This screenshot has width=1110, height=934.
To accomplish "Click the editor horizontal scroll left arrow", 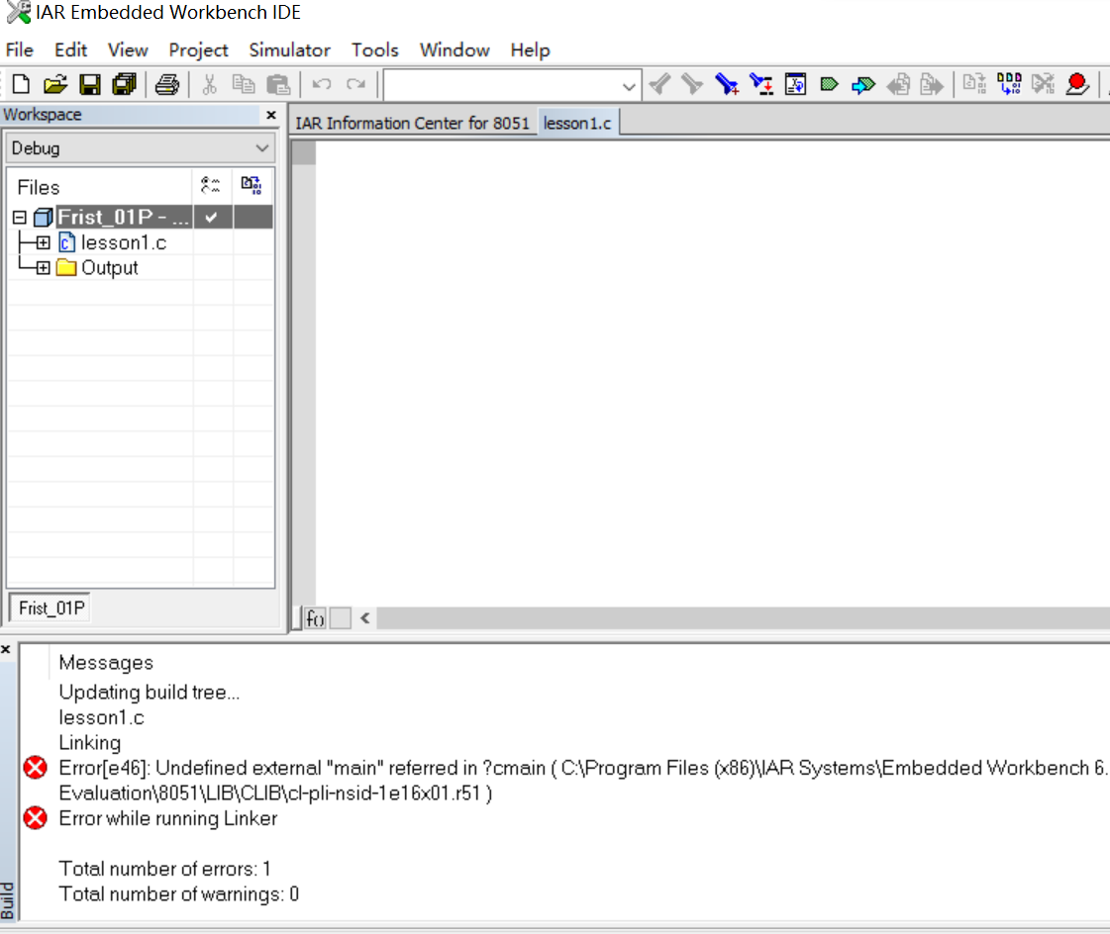I will (365, 618).
